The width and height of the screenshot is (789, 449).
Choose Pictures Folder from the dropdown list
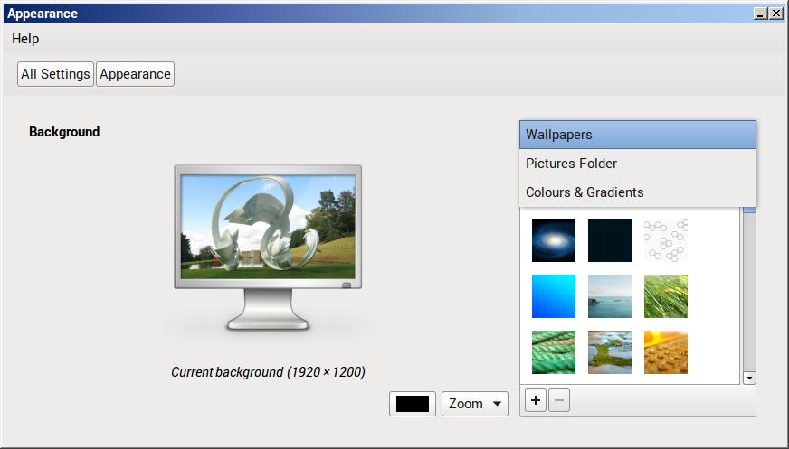click(637, 164)
